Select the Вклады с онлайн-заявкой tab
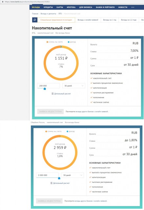The height and width of the screenshot is (210, 144). point(88,20)
